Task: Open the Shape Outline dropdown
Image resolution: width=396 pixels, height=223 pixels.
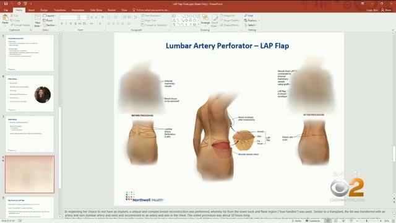Action: [230, 20]
